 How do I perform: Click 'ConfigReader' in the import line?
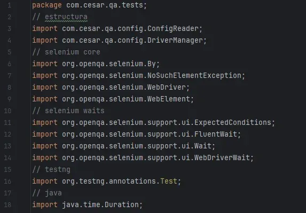click(173, 29)
